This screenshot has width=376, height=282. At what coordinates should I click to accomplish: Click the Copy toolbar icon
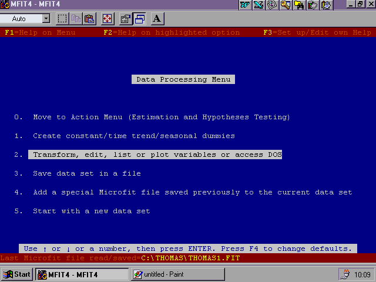click(76, 19)
